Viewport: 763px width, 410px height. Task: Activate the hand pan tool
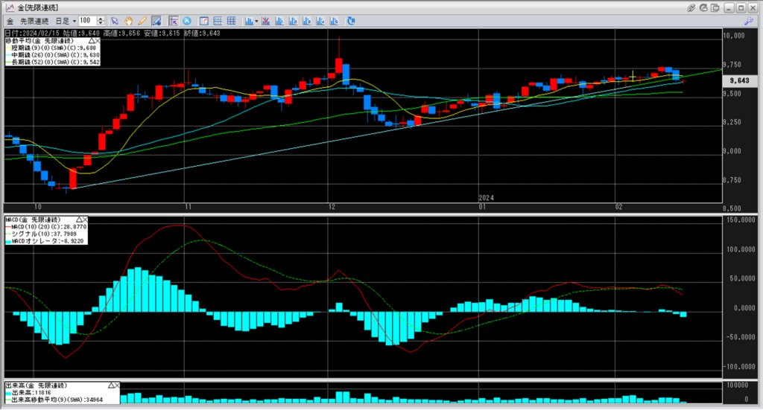[x=128, y=20]
